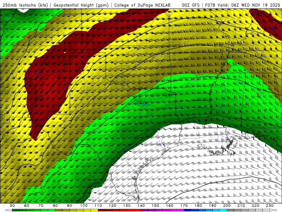Click the 'F078' forecast hour in header
Image resolution: width=282 pixels, height=212 pixels.
point(210,5)
